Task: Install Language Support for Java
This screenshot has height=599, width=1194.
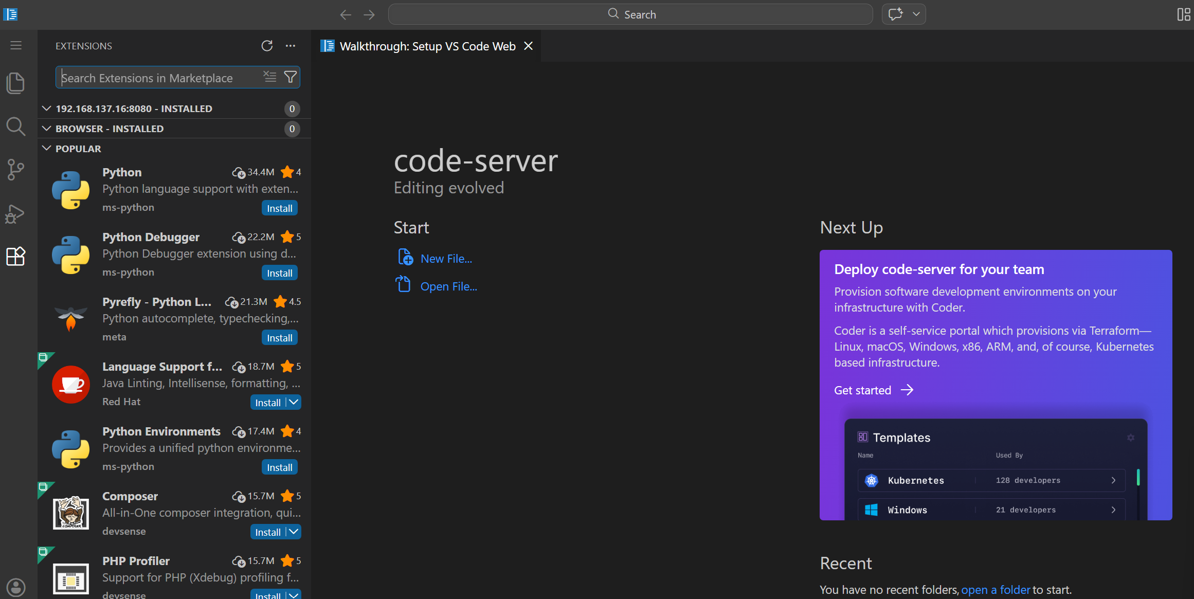Action: [268, 403]
